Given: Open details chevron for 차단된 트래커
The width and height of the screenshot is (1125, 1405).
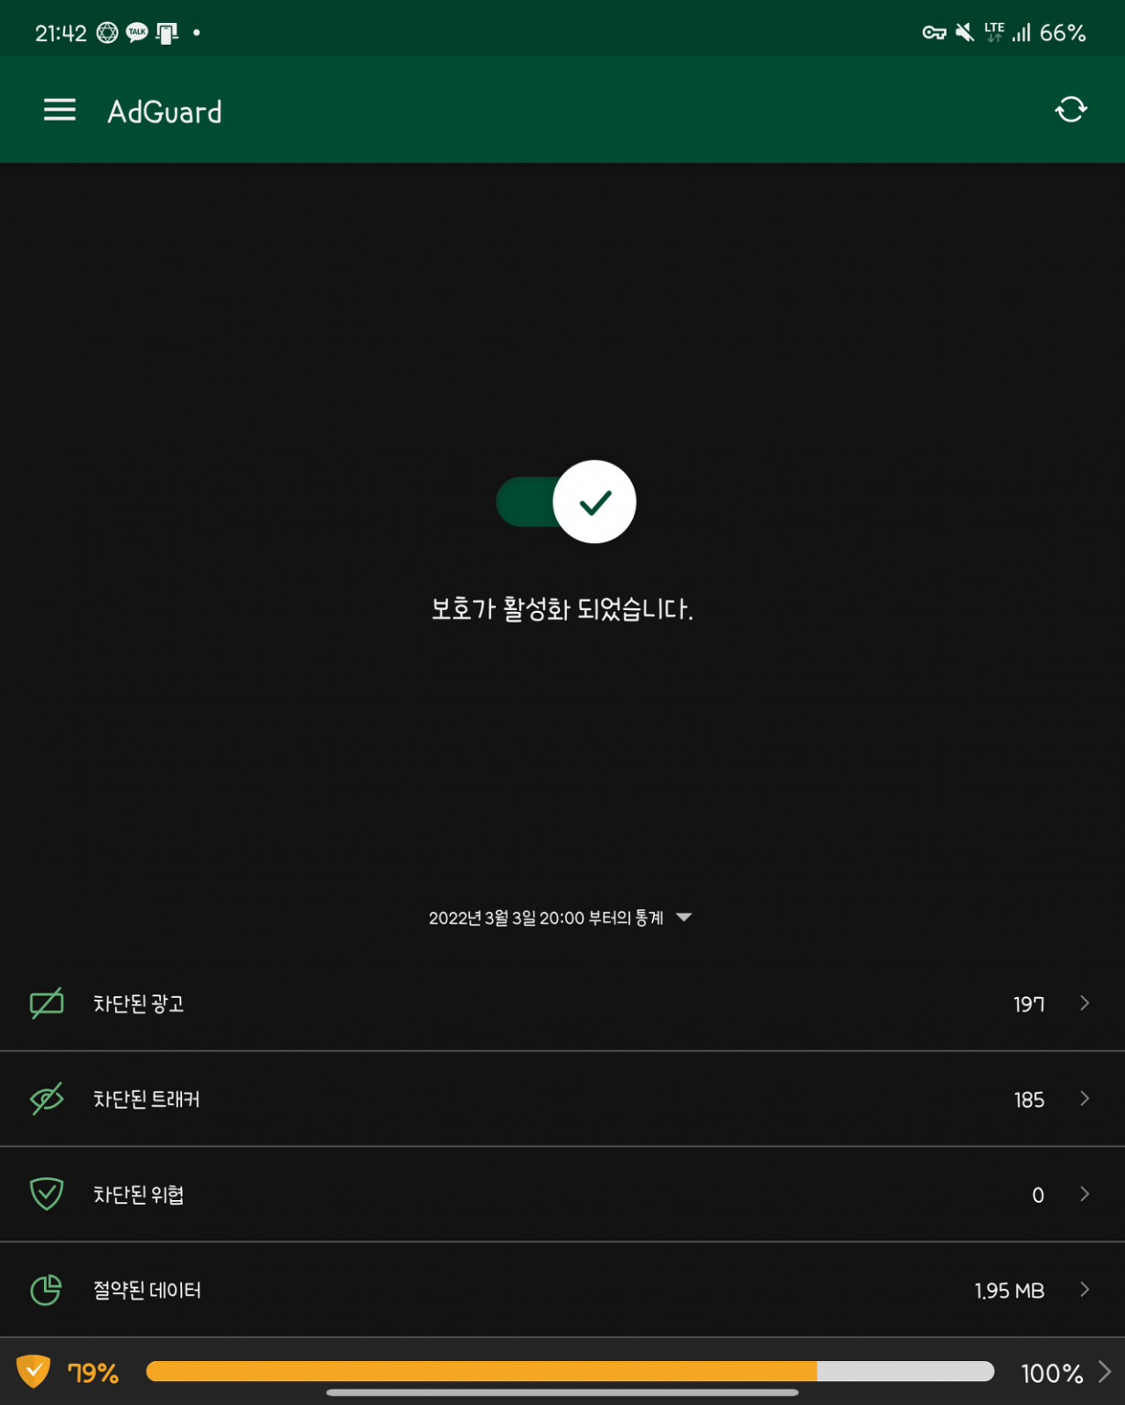Looking at the screenshot, I should pos(1085,1099).
